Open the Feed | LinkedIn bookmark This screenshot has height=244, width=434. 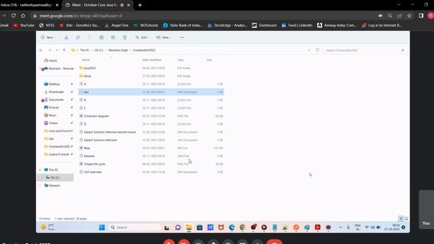(x=297, y=25)
